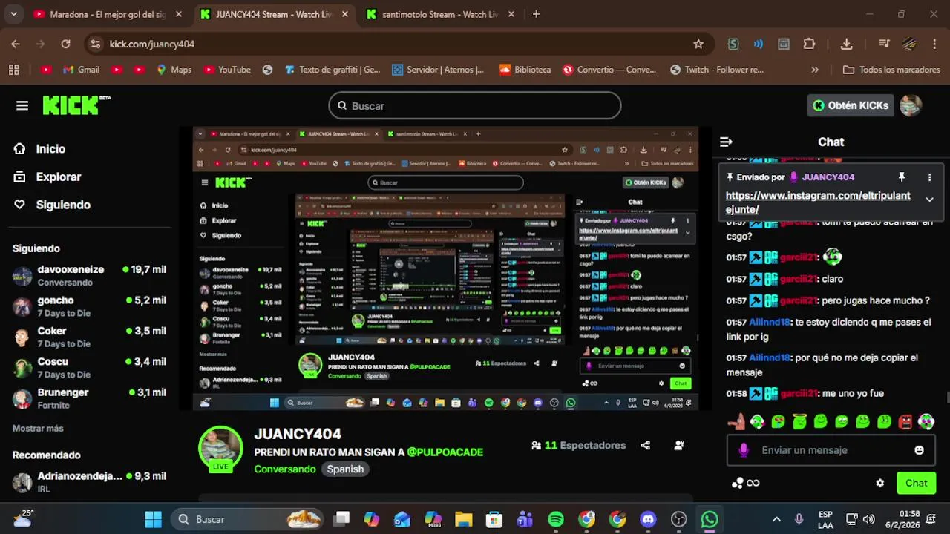Switch to the santimotolo Stream tab
Screen dimensions: 950x534
tap(440, 14)
